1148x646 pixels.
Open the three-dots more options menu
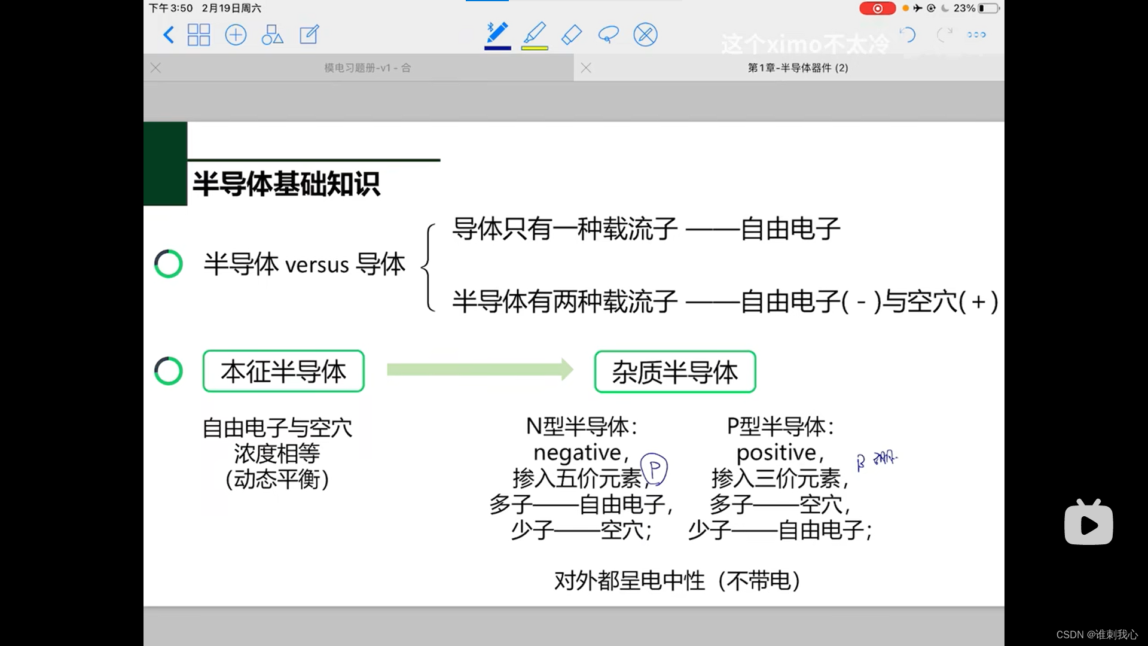coord(976,35)
